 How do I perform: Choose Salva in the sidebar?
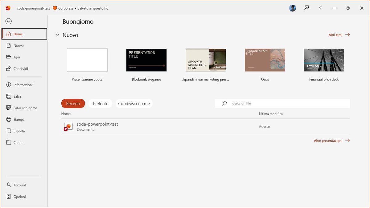tap(24, 96)
